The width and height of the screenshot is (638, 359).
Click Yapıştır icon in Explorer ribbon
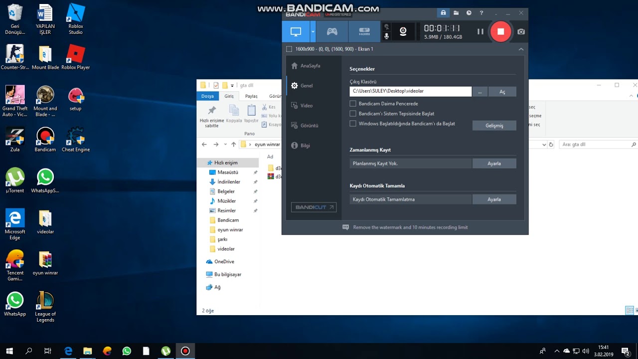coord(251,111)
